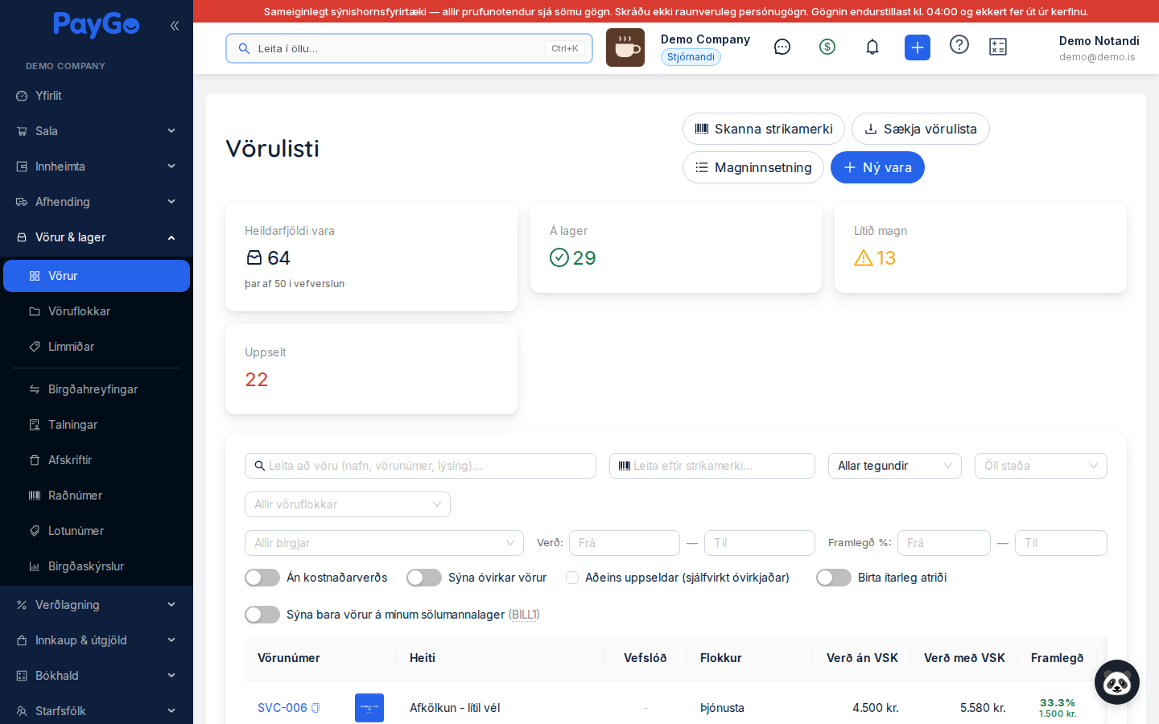Check Aðeins uppseldar checkbox
1159x724 pixels.
tap(572, 578)
